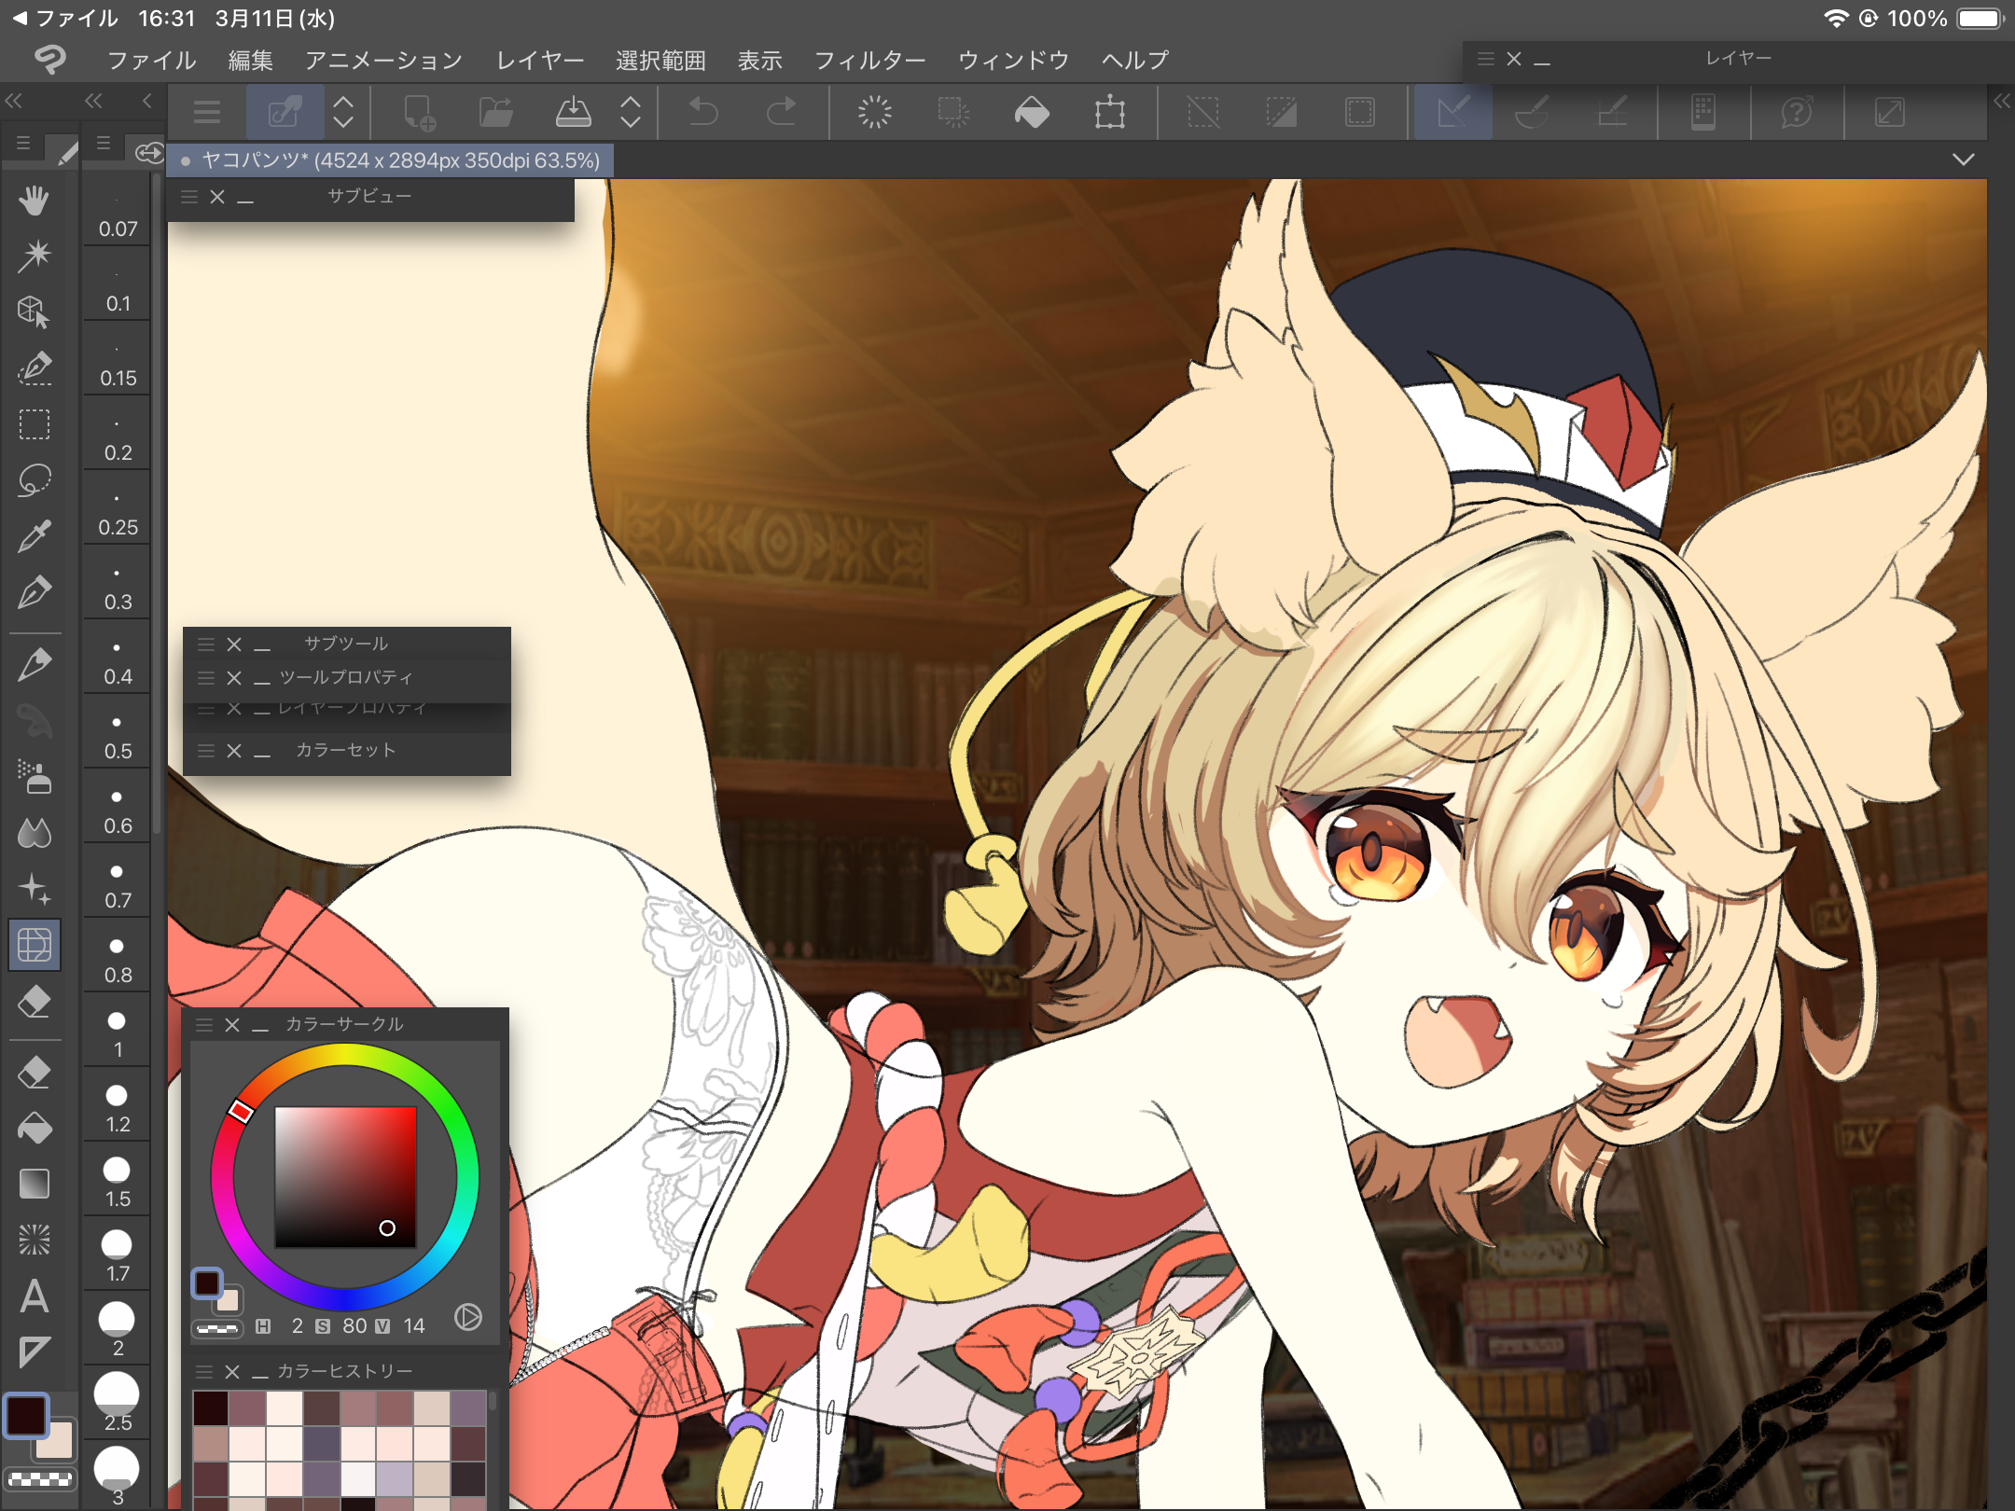Select transparent color swatch in toolbar
This screenshot has height=1511, width=2015.
40,1479
